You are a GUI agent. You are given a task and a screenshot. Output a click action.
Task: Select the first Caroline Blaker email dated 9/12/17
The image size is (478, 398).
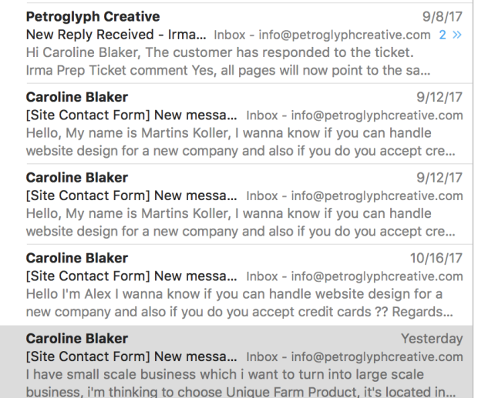tap(244, 123)
